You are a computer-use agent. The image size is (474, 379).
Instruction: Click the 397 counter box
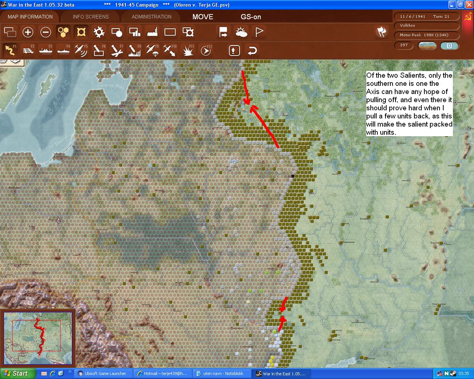[404, 45]
